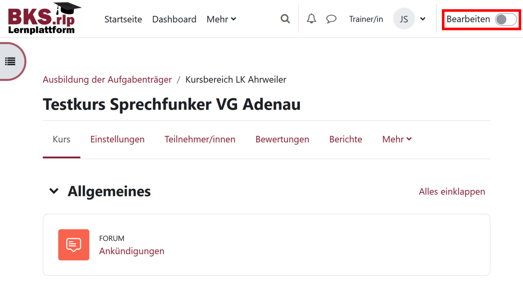Click the Alles einklappen link
The height and width of the screenshot is (290, 523).
click(x=452, y=192)
